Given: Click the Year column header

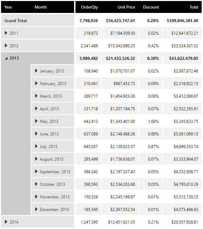Looking at the screenshot, I should tap(8, 7).
